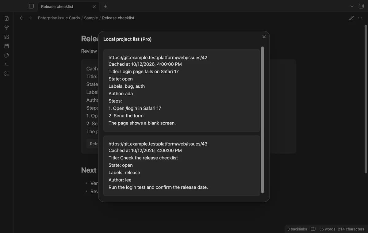The image size is (368, 233).
Task: Click "State: open" in the issue 43 card
Action: (x=121, y=165)
